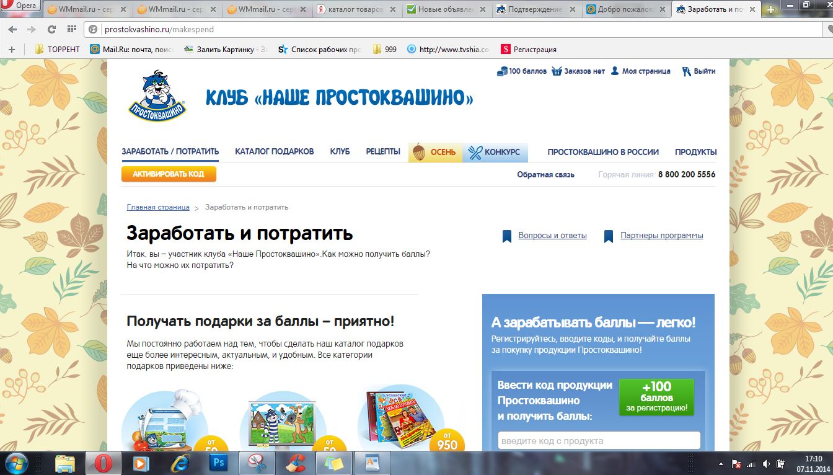Click bookmark icon beside Партнеры программы

tap(609, 236)
